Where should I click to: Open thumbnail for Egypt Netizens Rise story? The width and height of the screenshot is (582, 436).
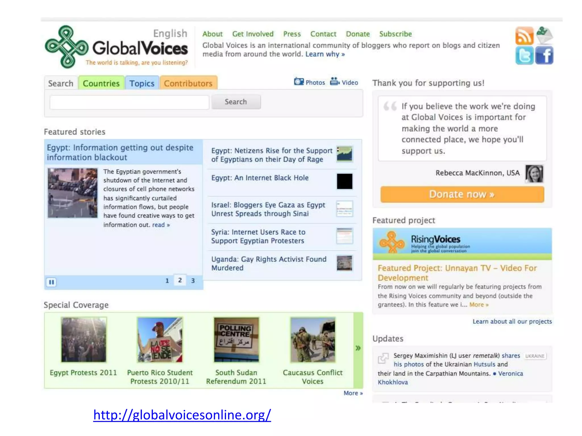coord(345,154)
